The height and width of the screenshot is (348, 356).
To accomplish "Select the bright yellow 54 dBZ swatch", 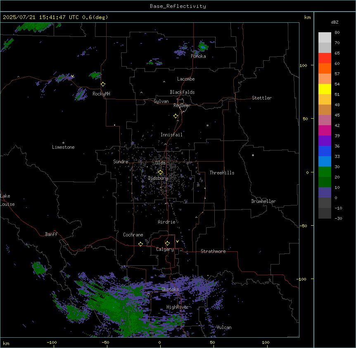I will coord(325,89).
